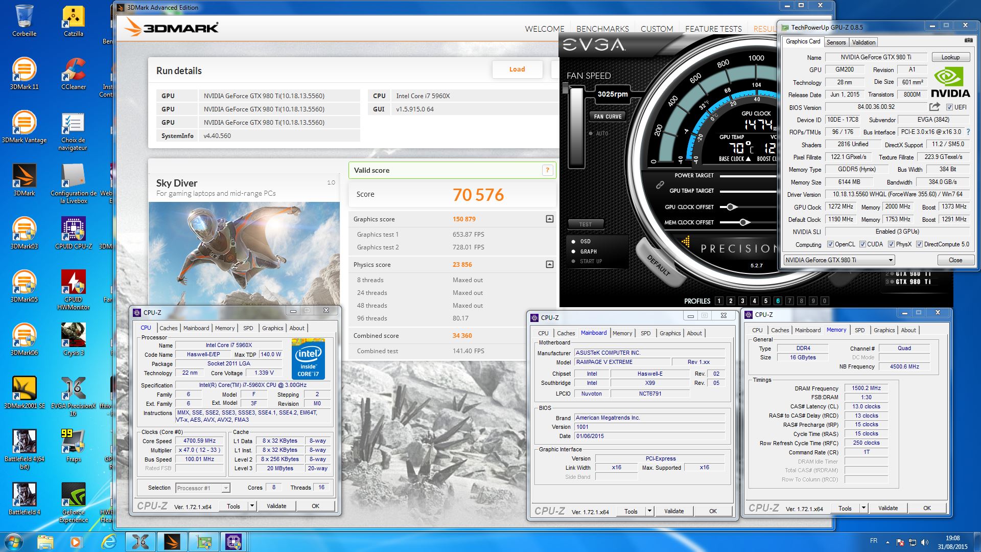Select the Crysis 3 desktop icon

click(x=73, y=339)
